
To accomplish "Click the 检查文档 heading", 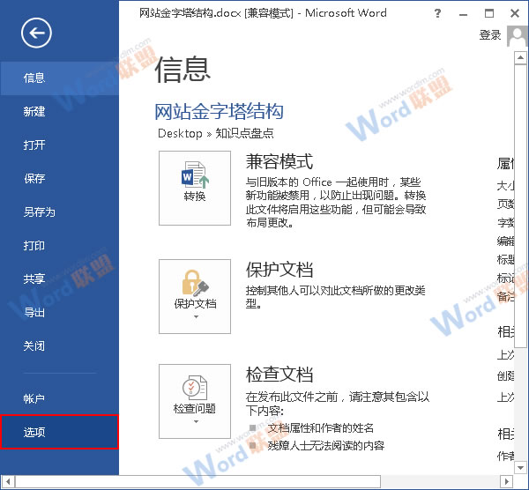I will [279, 375].
